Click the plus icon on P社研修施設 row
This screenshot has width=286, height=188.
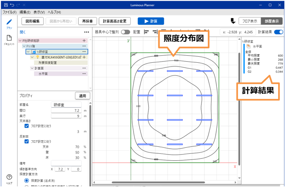coord(84,41)
